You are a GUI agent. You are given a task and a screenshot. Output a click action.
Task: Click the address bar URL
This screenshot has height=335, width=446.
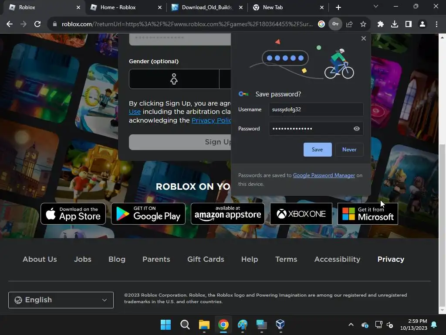[x=187, y=24]
